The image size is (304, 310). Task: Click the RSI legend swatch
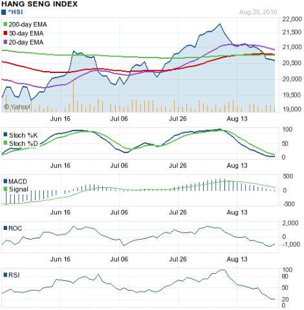click(6, 275)
